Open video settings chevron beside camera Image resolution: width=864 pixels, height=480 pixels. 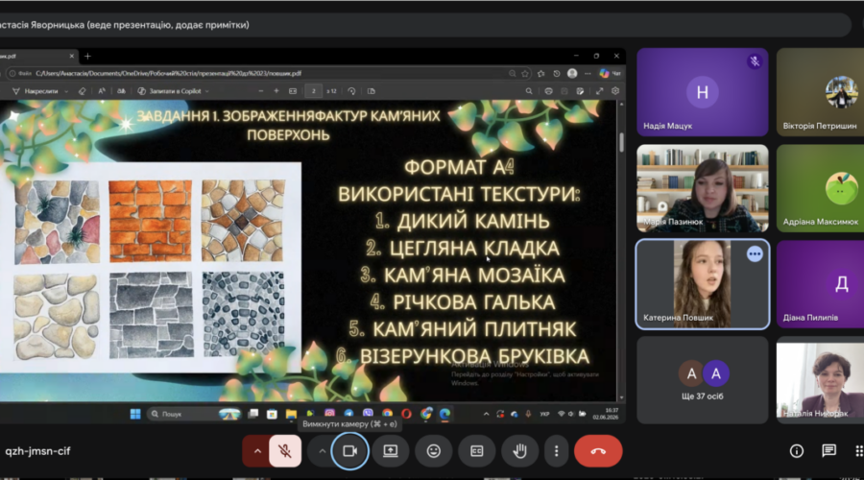point(322,451)
